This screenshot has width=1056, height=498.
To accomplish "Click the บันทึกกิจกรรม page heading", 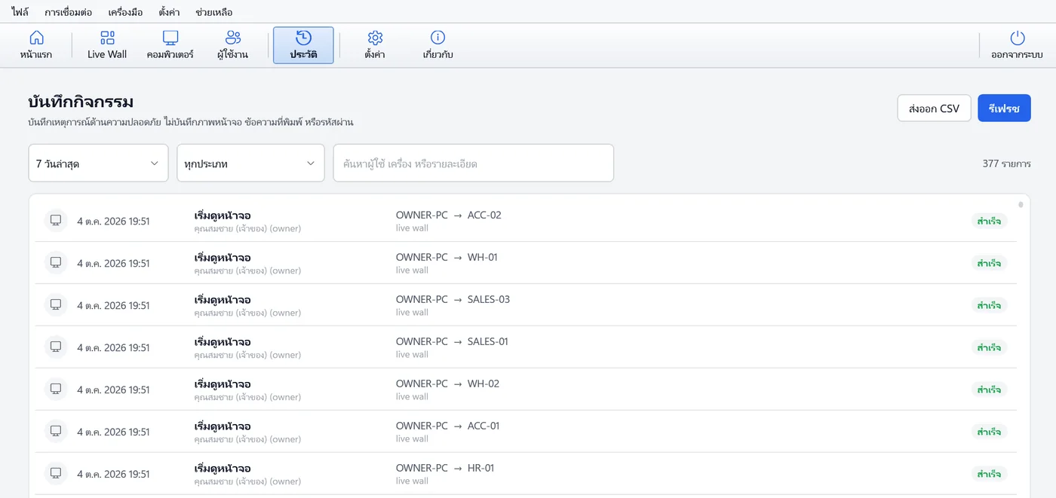I will [x=81, y=102].
